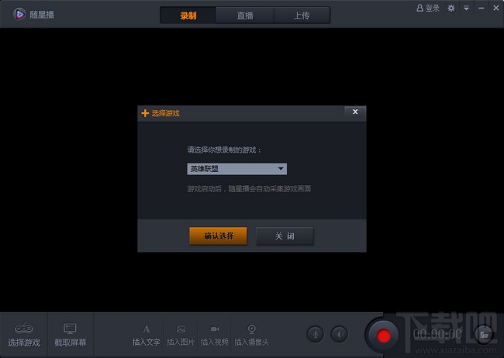Open settings gear in title bar
The image size is (504, 358).
(x=451, y=8)
